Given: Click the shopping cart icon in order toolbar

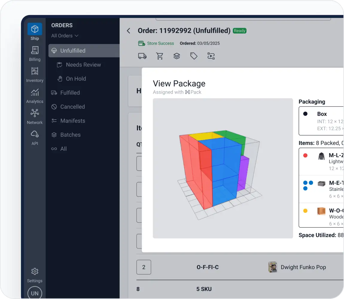Looking at the screenshot, I should [160, 56].
